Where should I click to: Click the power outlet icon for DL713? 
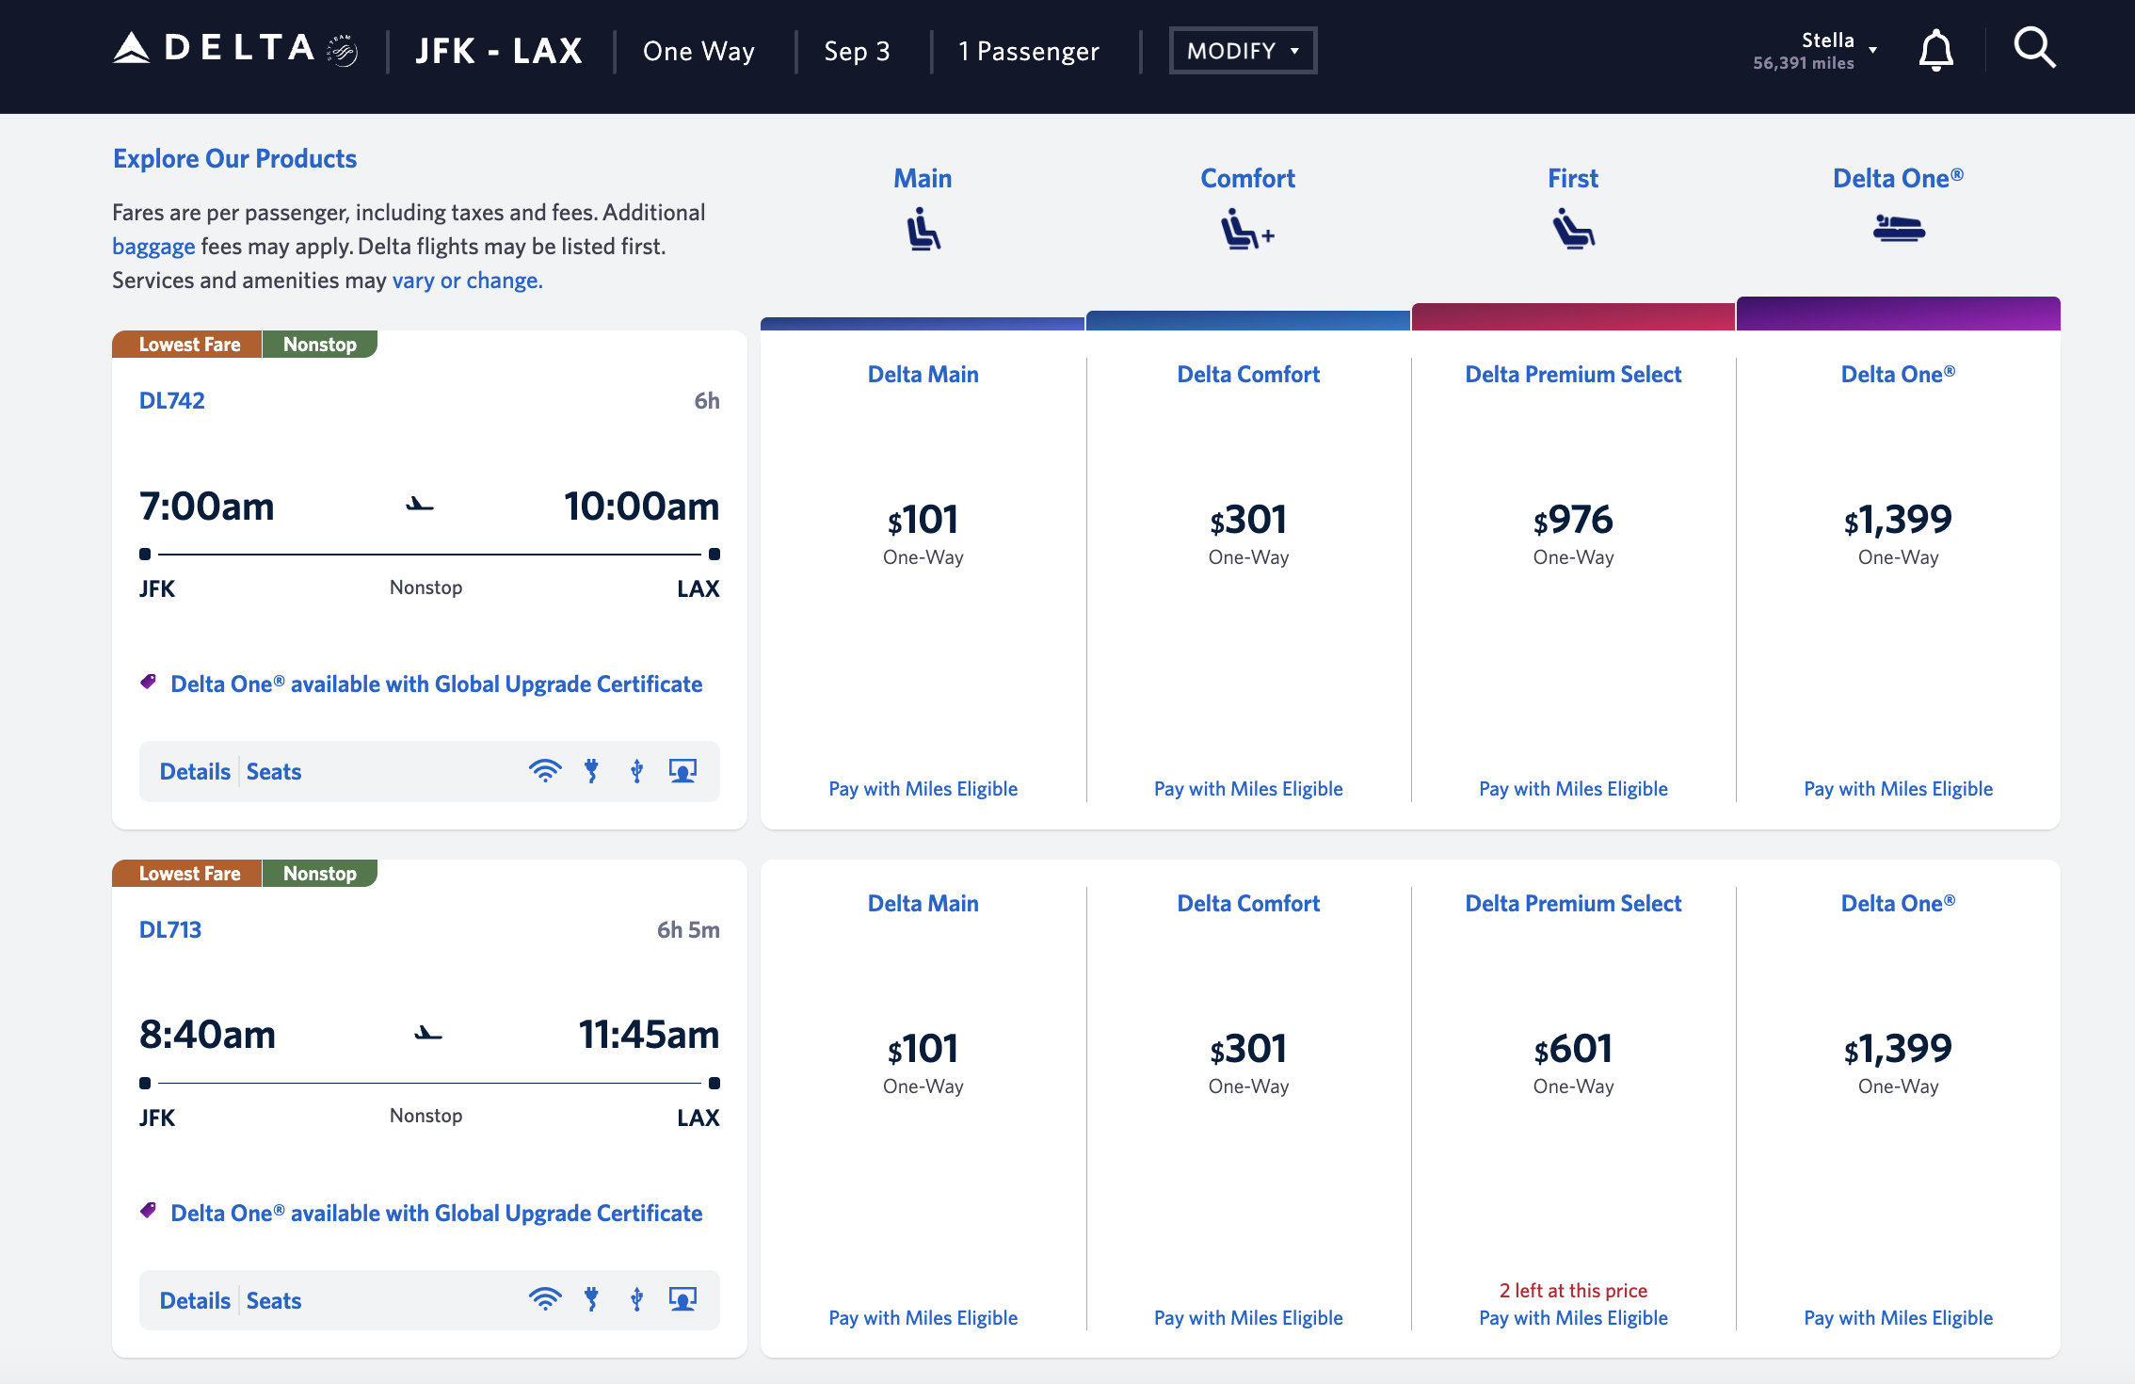point(591,1300)
